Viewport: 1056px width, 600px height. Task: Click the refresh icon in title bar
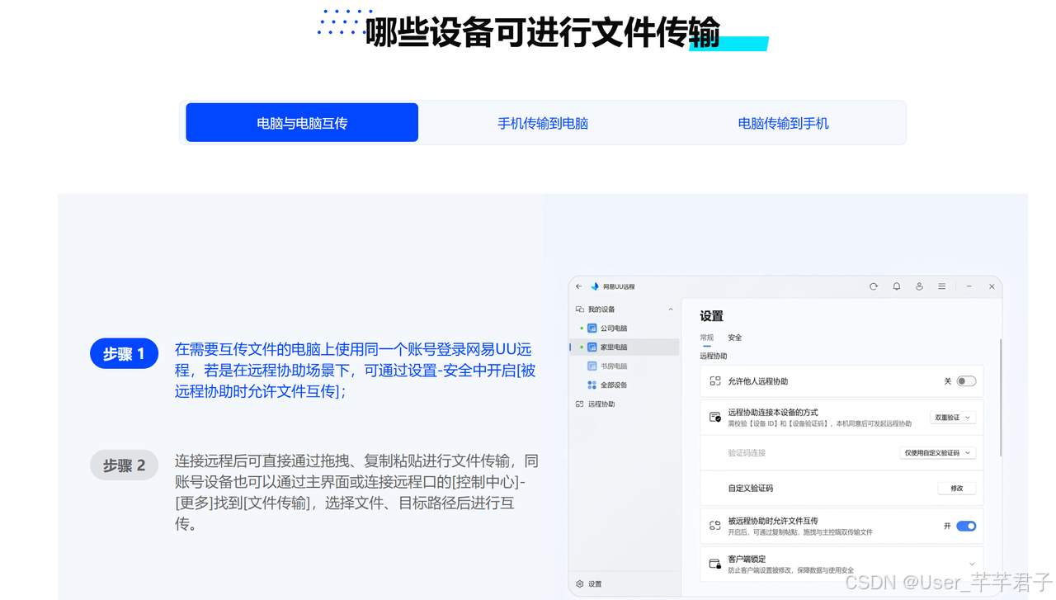pos(874,286)
